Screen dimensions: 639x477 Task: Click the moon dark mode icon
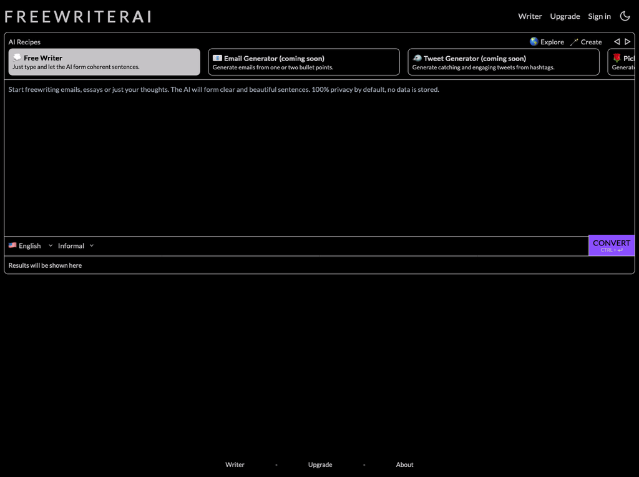click(625, 16)
